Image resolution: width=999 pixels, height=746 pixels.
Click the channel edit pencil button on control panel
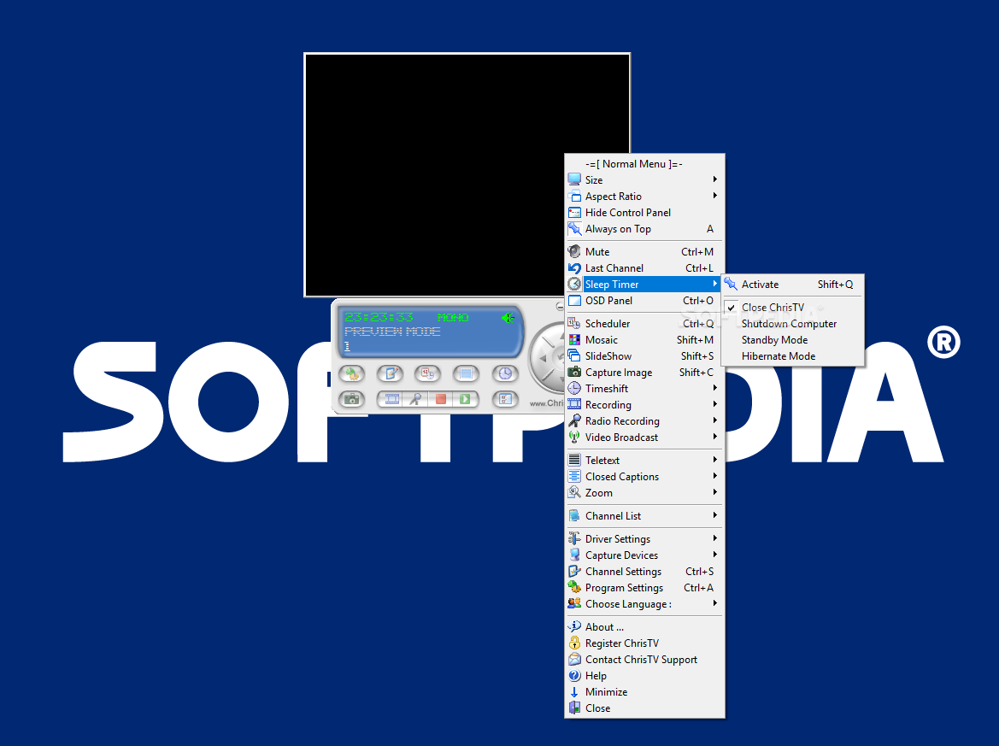click(x=390, y=373)
